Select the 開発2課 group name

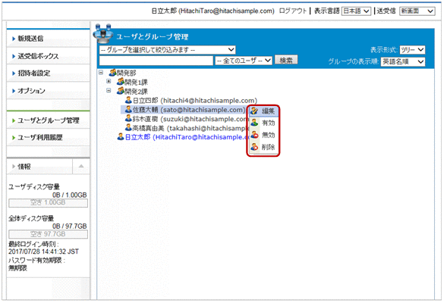pos(136,92)
